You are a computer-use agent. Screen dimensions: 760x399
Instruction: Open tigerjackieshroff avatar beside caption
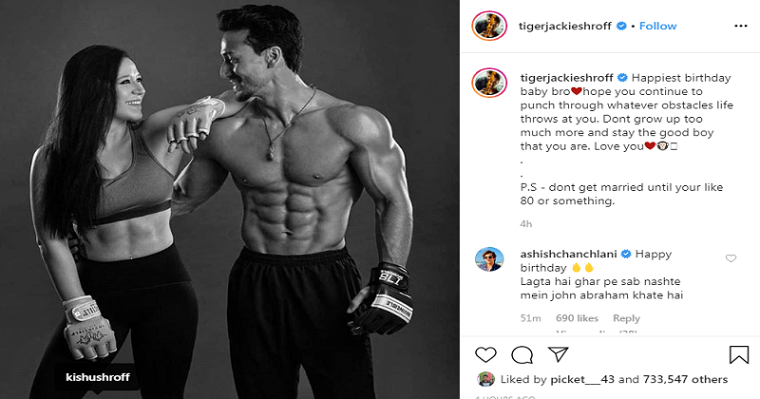[489, 83]
